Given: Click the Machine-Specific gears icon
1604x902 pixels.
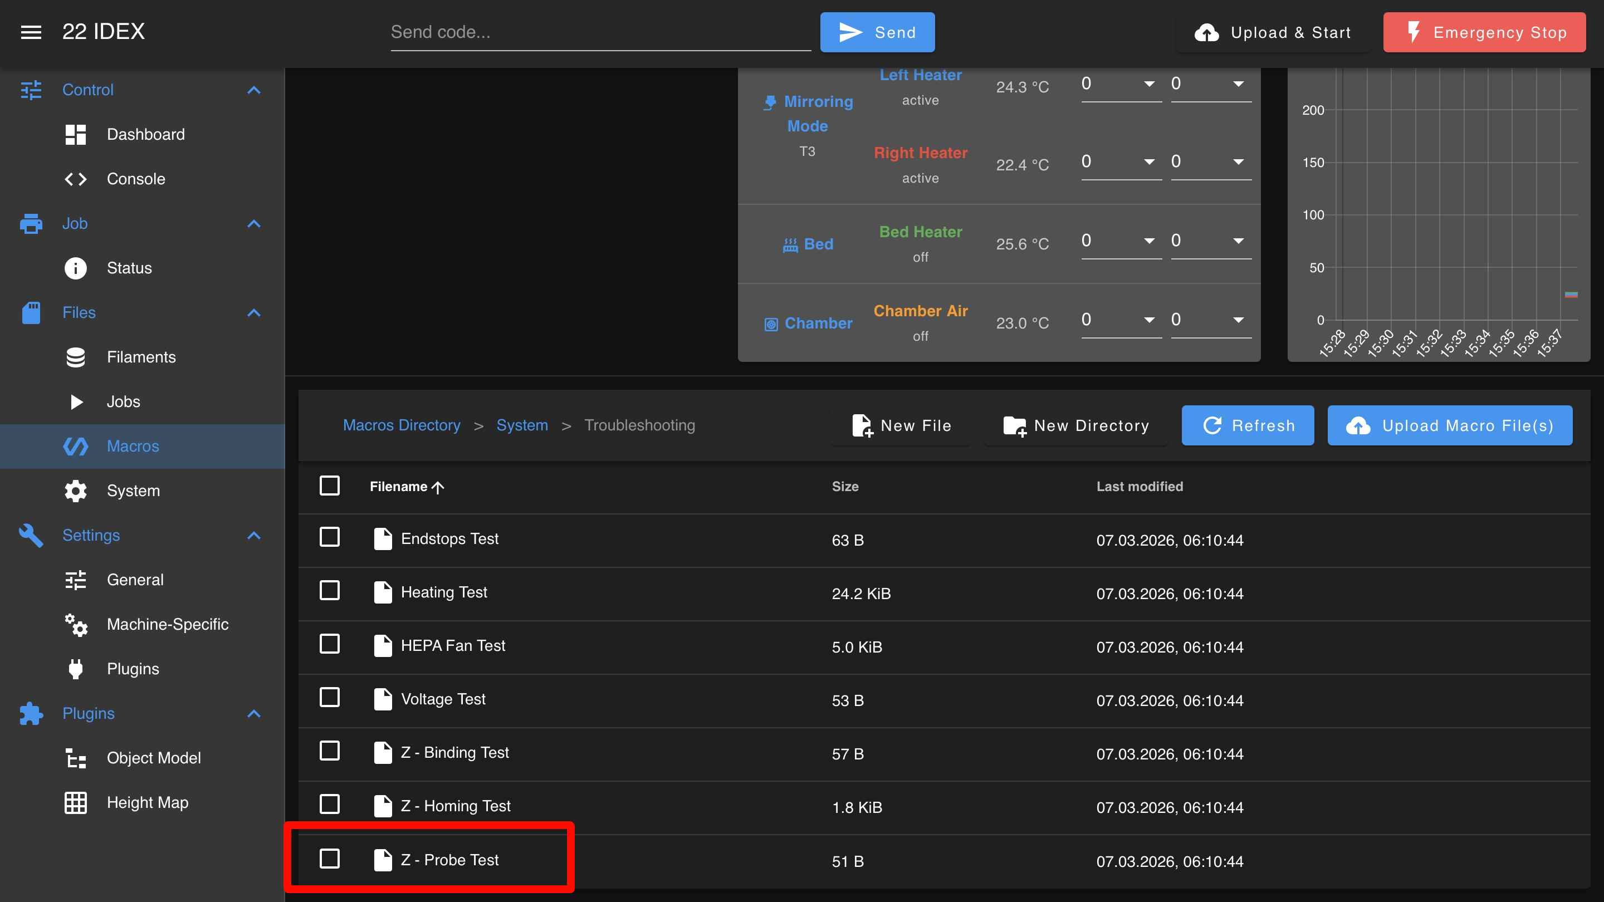Looking at the screenshot, I should [x=76, y=624].
